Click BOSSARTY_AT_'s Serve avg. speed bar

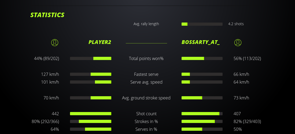[202, 82]
